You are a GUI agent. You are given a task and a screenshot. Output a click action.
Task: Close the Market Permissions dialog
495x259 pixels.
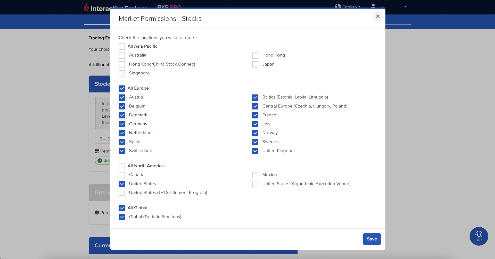(x=378, y=16)
